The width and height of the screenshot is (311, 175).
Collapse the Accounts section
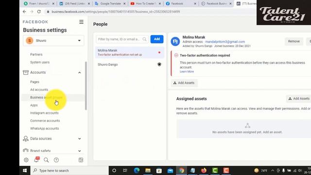pyautogui.click(x=80, y=72)
